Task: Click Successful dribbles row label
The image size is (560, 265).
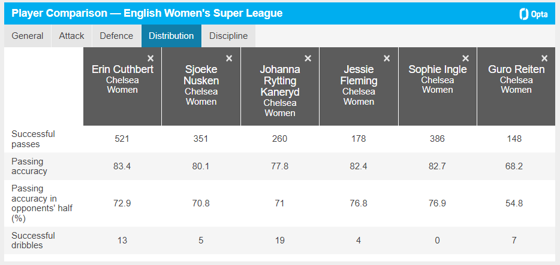Action: (x=33, y=240)
